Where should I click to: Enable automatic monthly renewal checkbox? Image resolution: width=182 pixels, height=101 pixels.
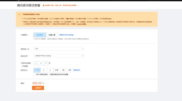click(x=35, y=74)
